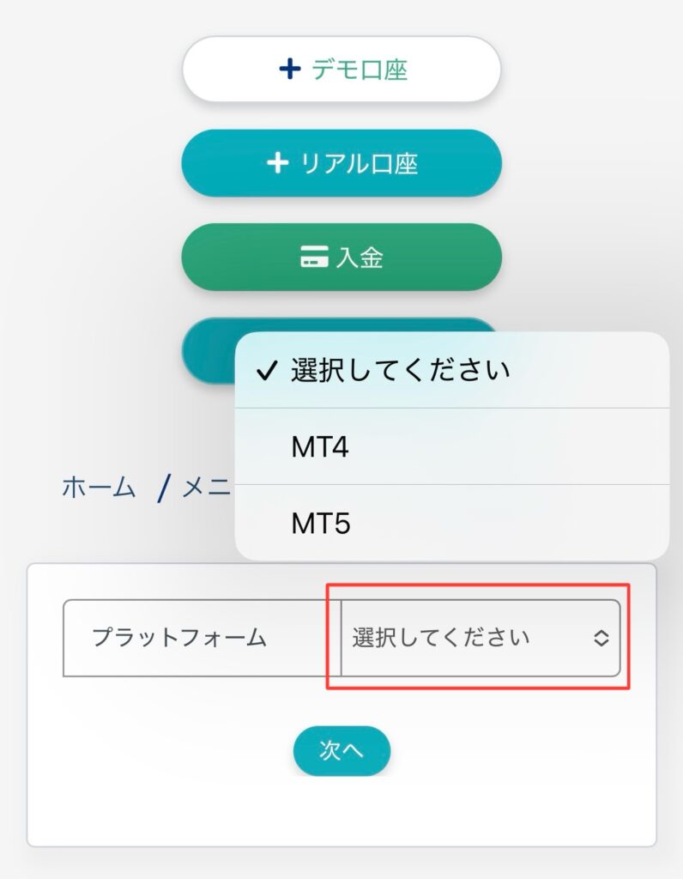This screenshot has height=879, width=683.
Task: Go to ホーム breadcrumb link
Action: (99, 487)
